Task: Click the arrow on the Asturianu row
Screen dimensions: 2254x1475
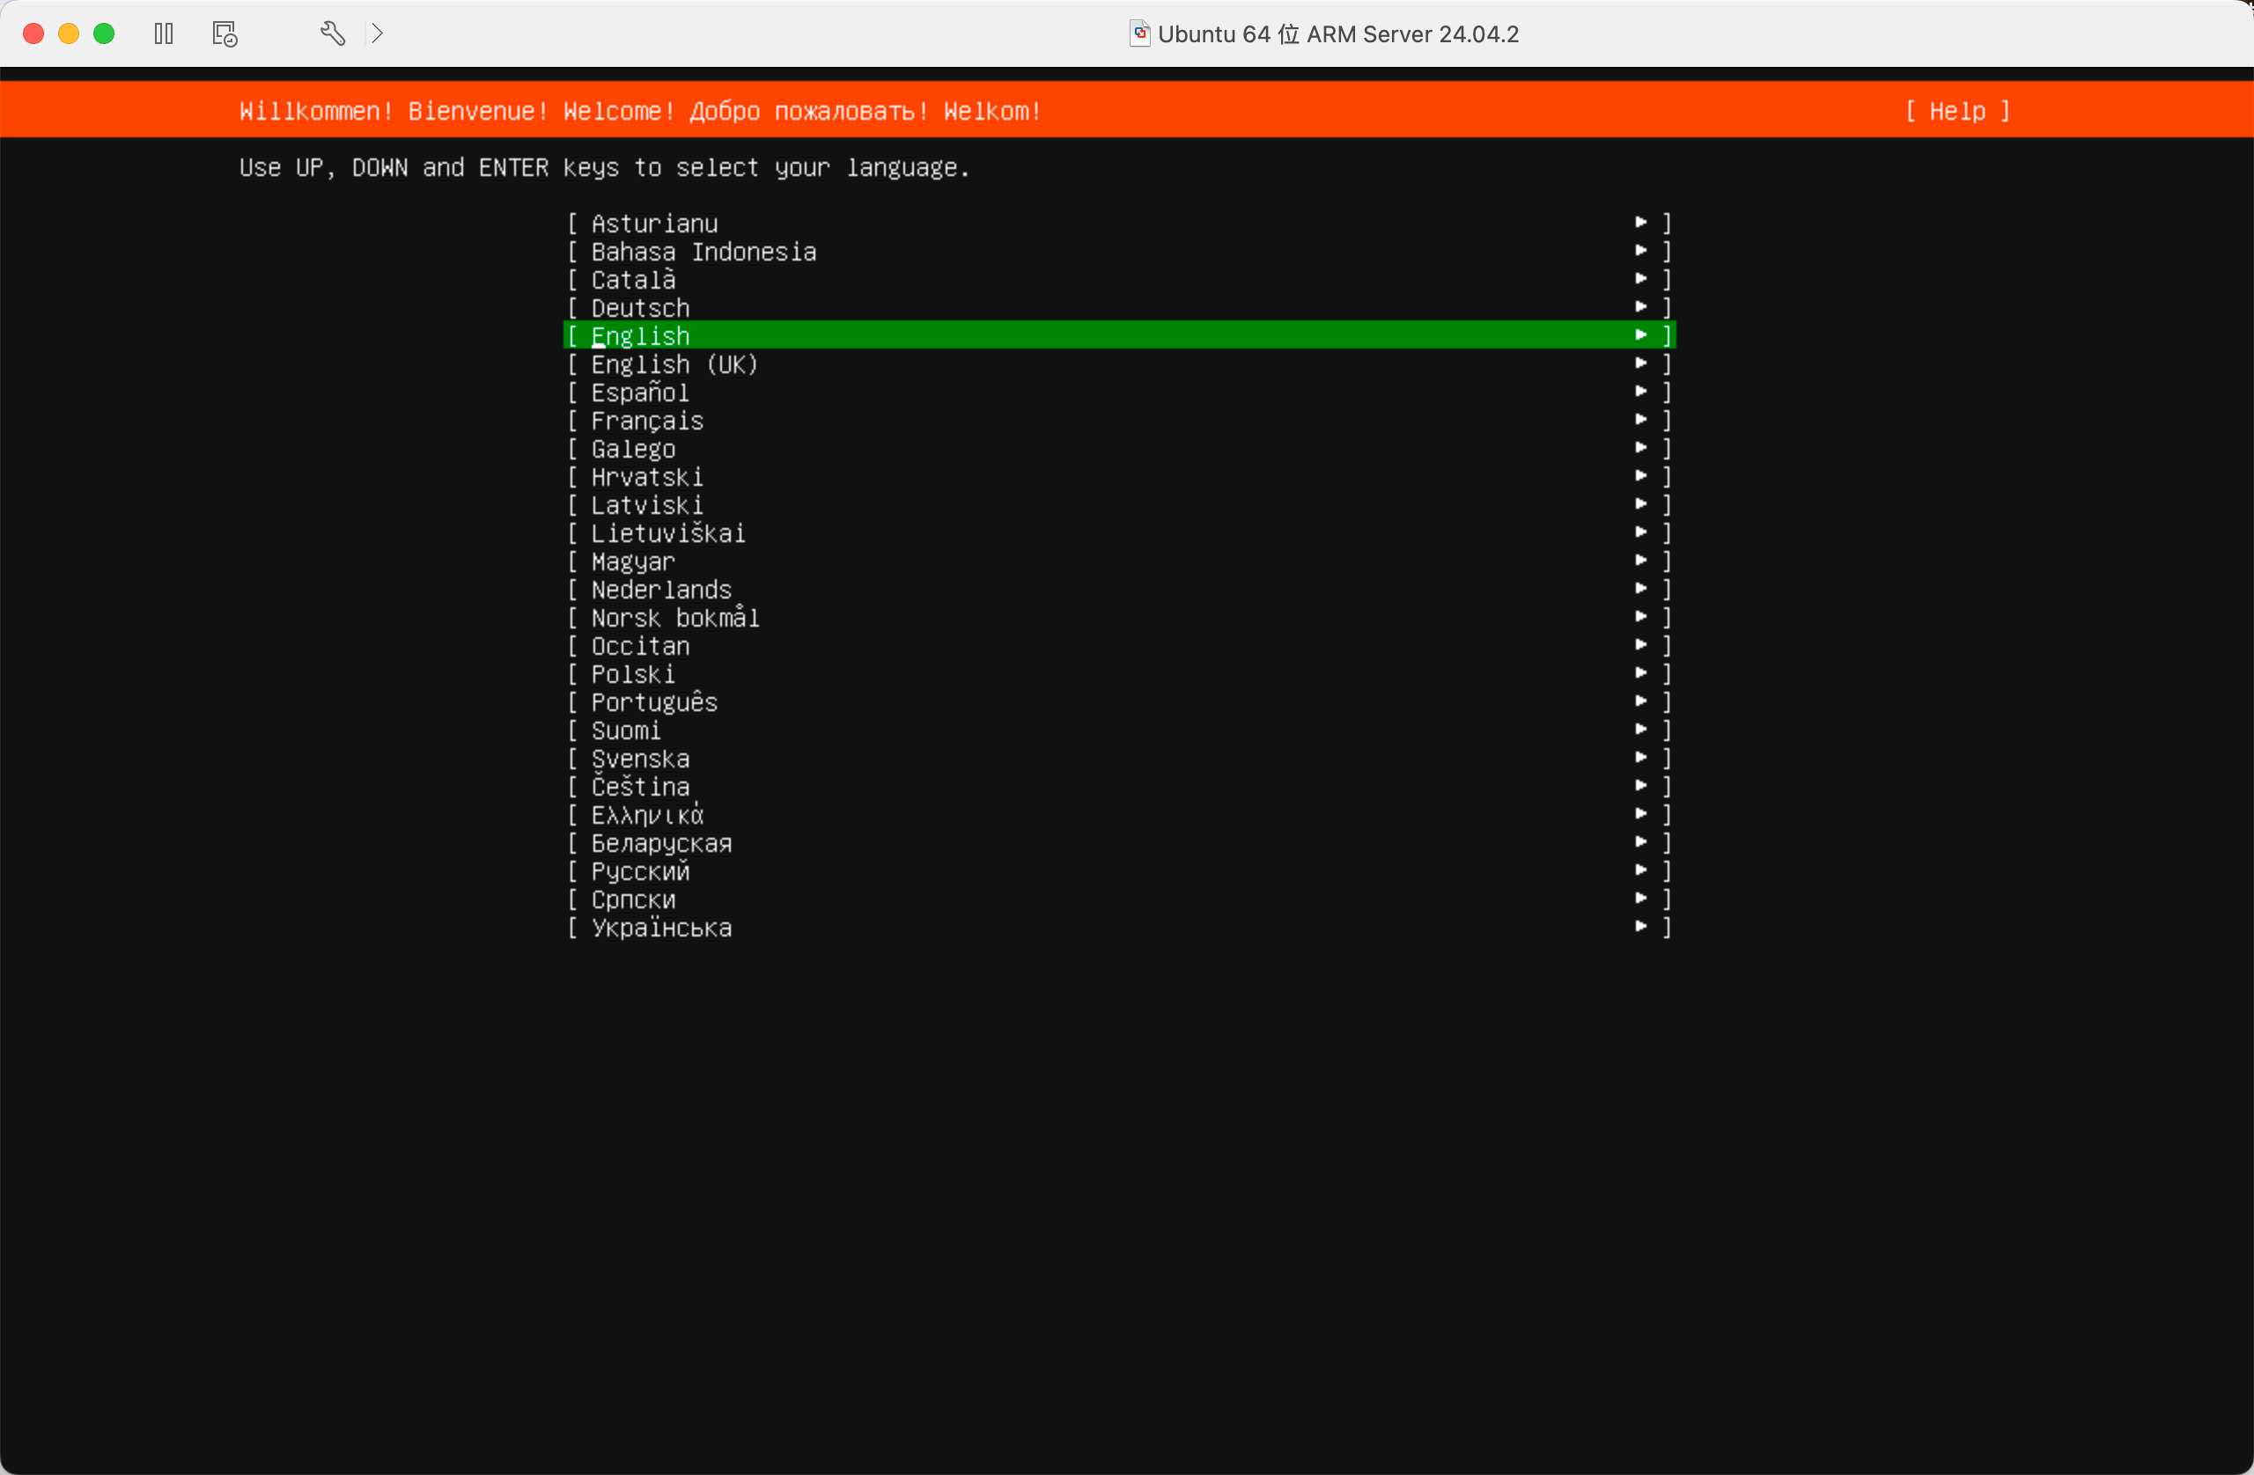Action: tap(1641, 223)
